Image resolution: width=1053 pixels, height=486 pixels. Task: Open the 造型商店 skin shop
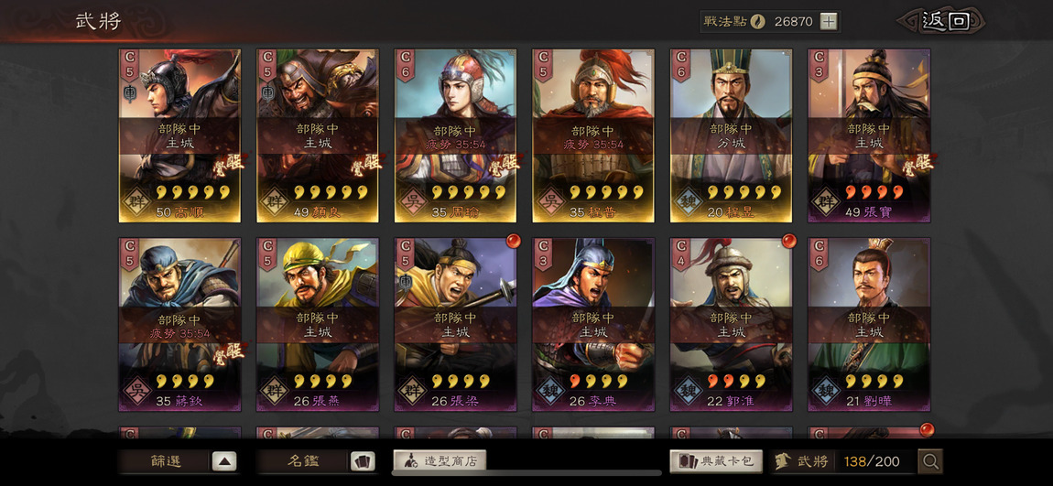pos(440,460)
